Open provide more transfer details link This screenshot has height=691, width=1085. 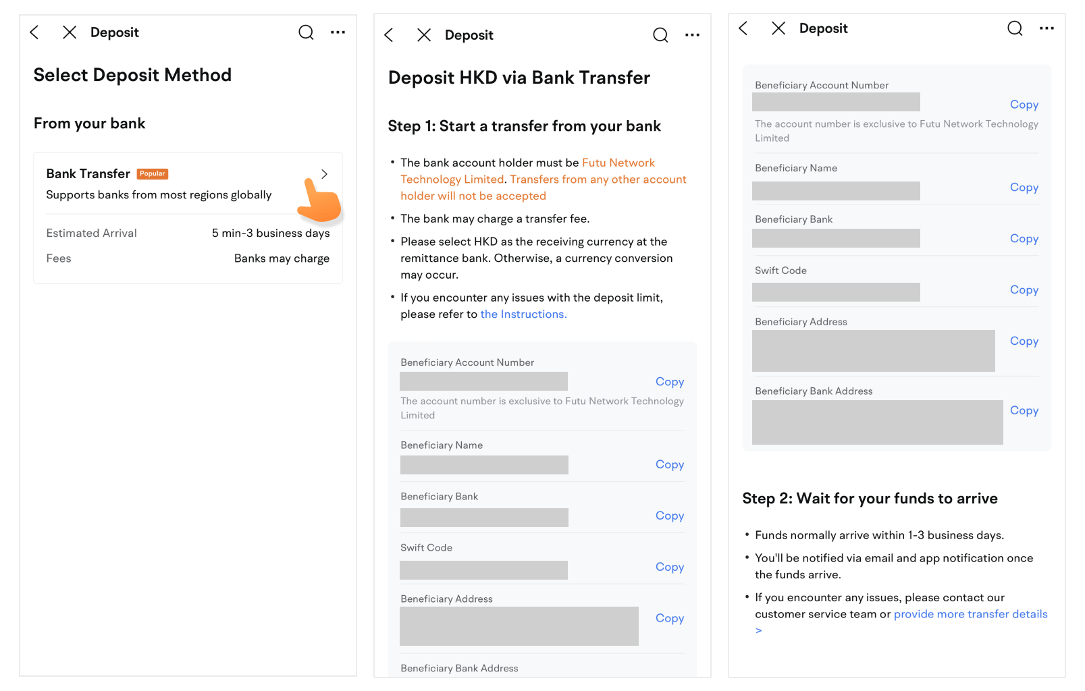(970, 614)
